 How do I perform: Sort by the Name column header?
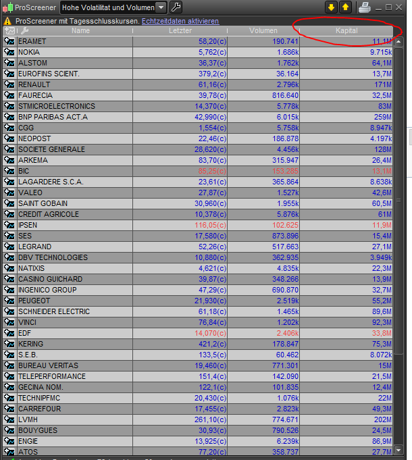point(80,30)
